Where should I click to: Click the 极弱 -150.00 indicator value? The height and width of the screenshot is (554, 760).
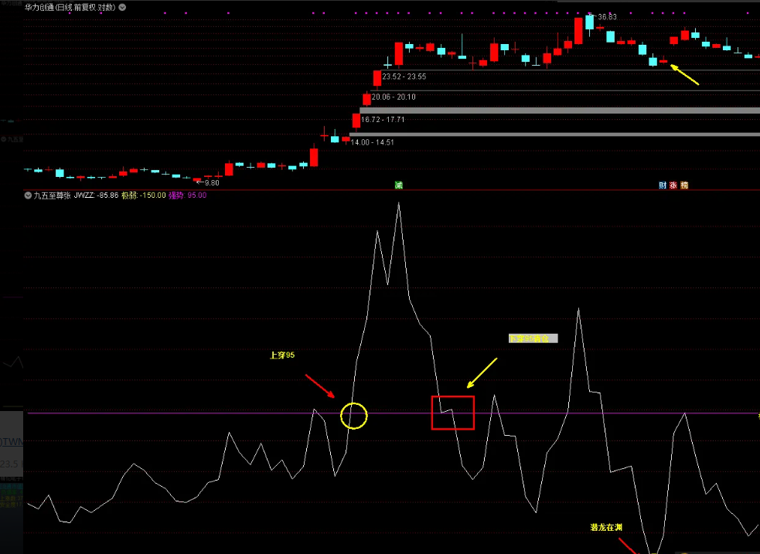point(144,195)
